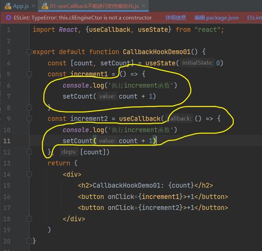Image resolution: width=262 pixels, height=251 pixels.
Task: Click the opening <div> tag on line 14
Action: 72,174
